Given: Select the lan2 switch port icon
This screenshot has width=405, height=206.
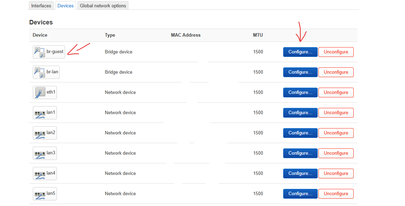Looking at the screenshot, I should coord(39,133).
